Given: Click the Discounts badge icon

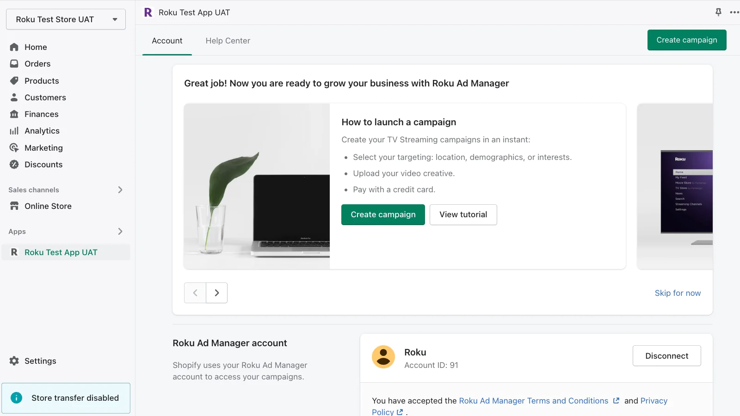Looking at the screenshot, I should click(14, 165).
